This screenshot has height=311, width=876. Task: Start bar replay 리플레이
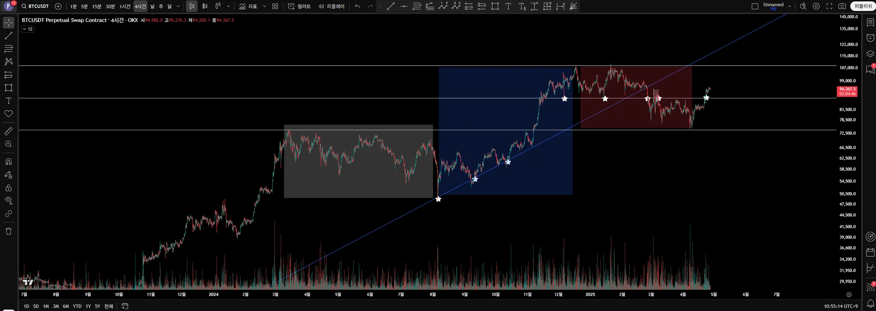tap(332, 6)
